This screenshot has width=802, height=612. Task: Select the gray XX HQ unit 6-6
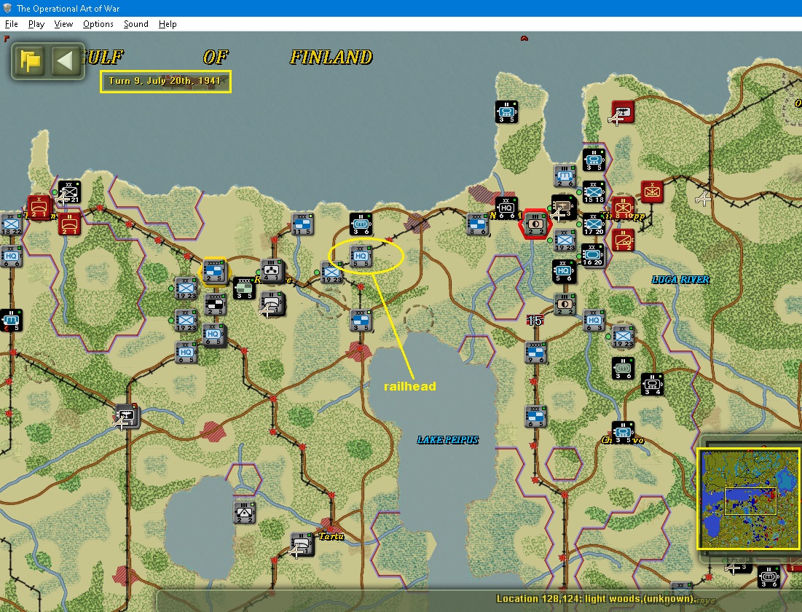[x=11, y=256]
